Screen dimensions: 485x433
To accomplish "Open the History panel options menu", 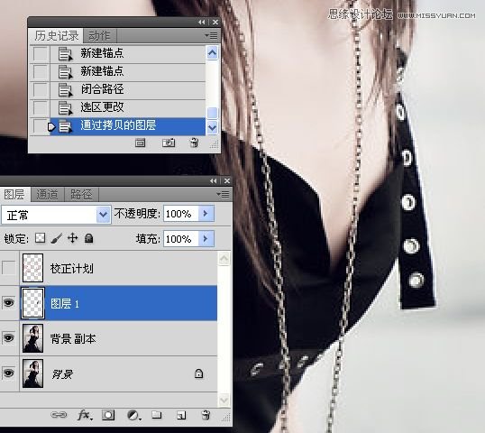I will click(x=211, y=36).
